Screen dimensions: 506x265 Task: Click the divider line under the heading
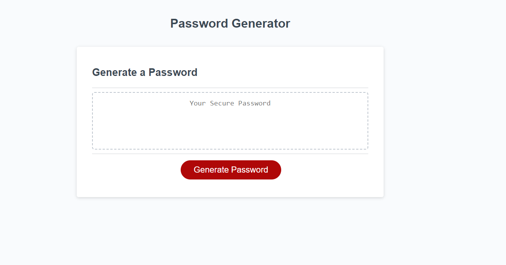(x=230, y=87)
